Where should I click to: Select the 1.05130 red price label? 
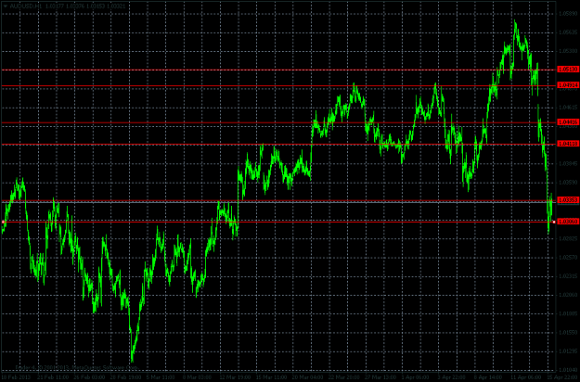[x=568, y=70]
